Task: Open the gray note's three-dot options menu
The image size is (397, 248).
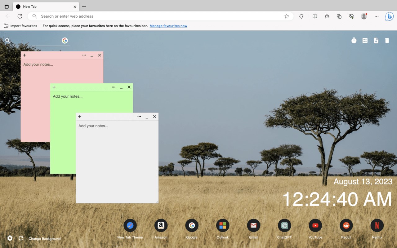Action: tap(139, 117)
